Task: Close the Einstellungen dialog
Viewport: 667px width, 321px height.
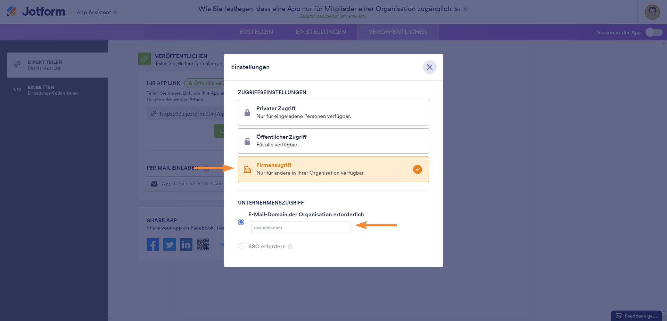Action: pos(430,67)
